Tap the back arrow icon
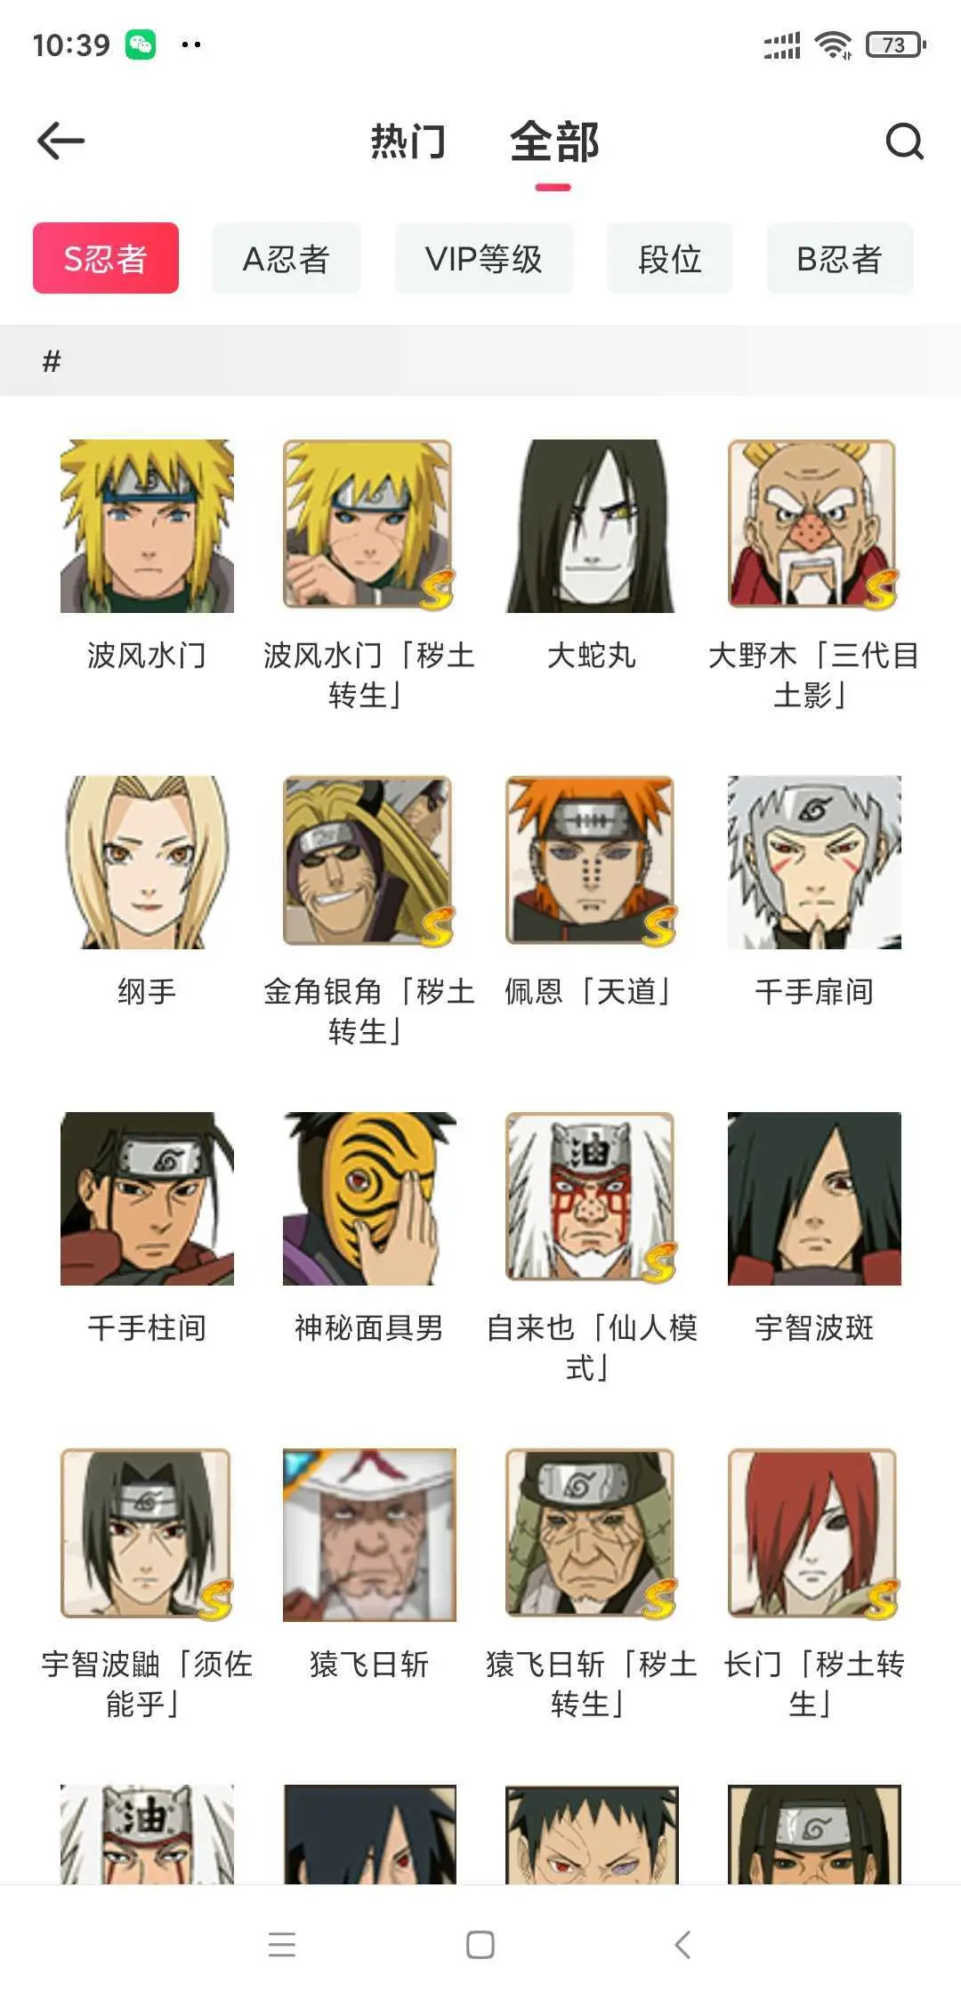The height and width of the screenshot is (2000, 961). (61, 141)
